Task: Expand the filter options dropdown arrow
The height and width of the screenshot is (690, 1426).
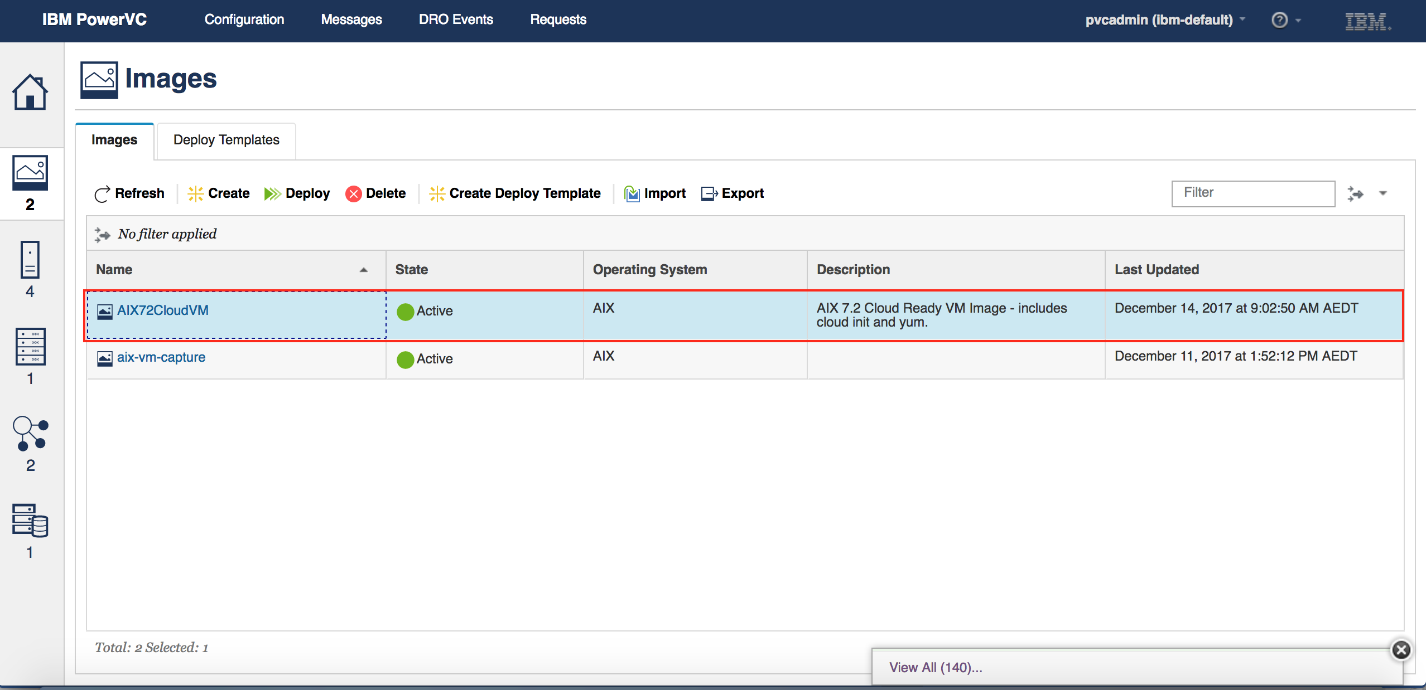Action: pyautogui.click(x=1383, y=193)
